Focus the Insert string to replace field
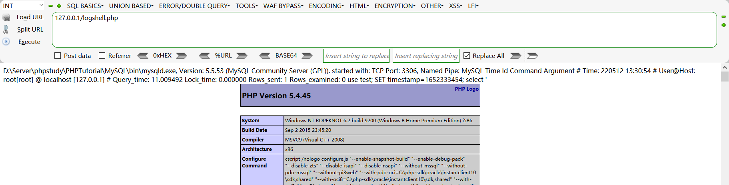 357,56
